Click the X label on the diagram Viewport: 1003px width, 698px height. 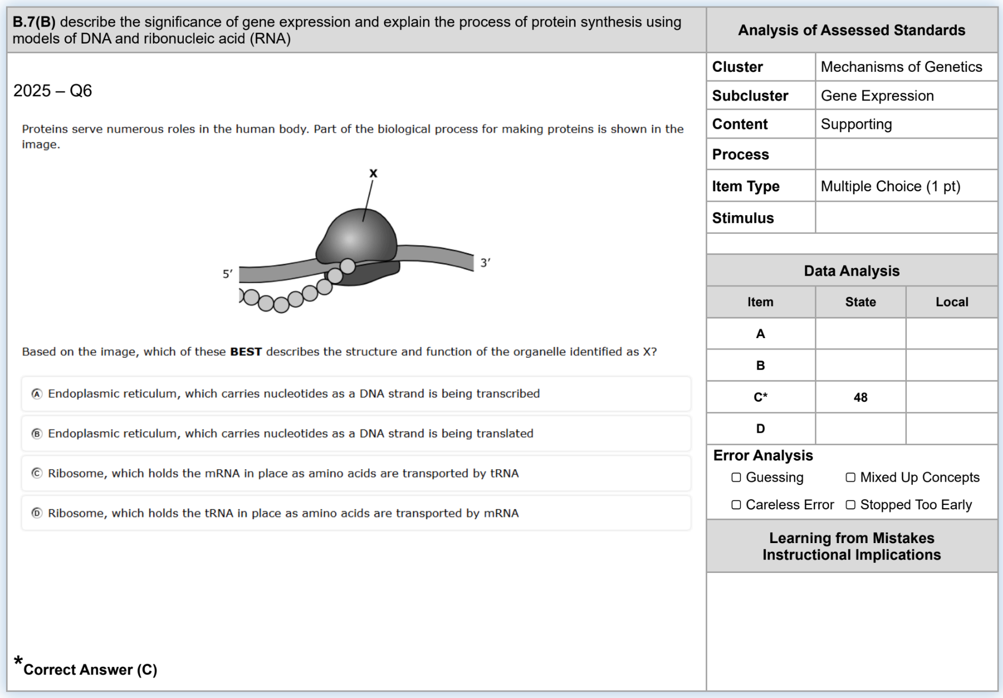tap(373, 173)
